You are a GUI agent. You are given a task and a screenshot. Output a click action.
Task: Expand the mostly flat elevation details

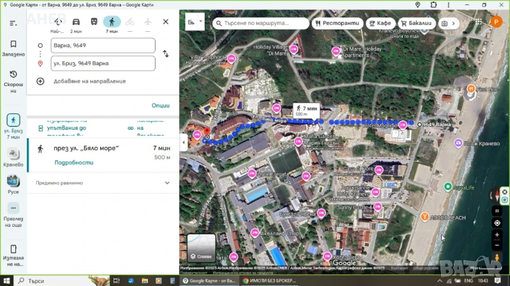click(167, 183)
